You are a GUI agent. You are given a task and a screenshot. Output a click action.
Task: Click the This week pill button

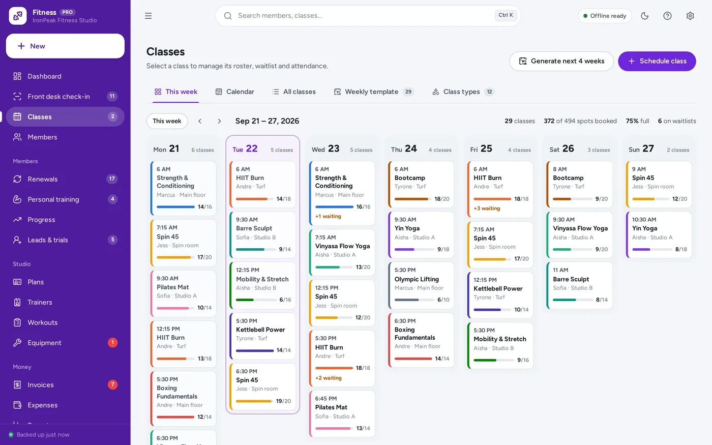point(167,121)
